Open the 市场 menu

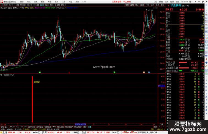(29, 2)
